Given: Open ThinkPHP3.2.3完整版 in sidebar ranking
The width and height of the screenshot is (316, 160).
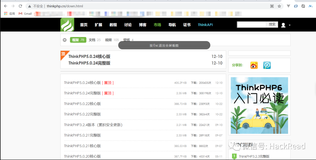Looking at the screenshot, I should pos(254,157).
